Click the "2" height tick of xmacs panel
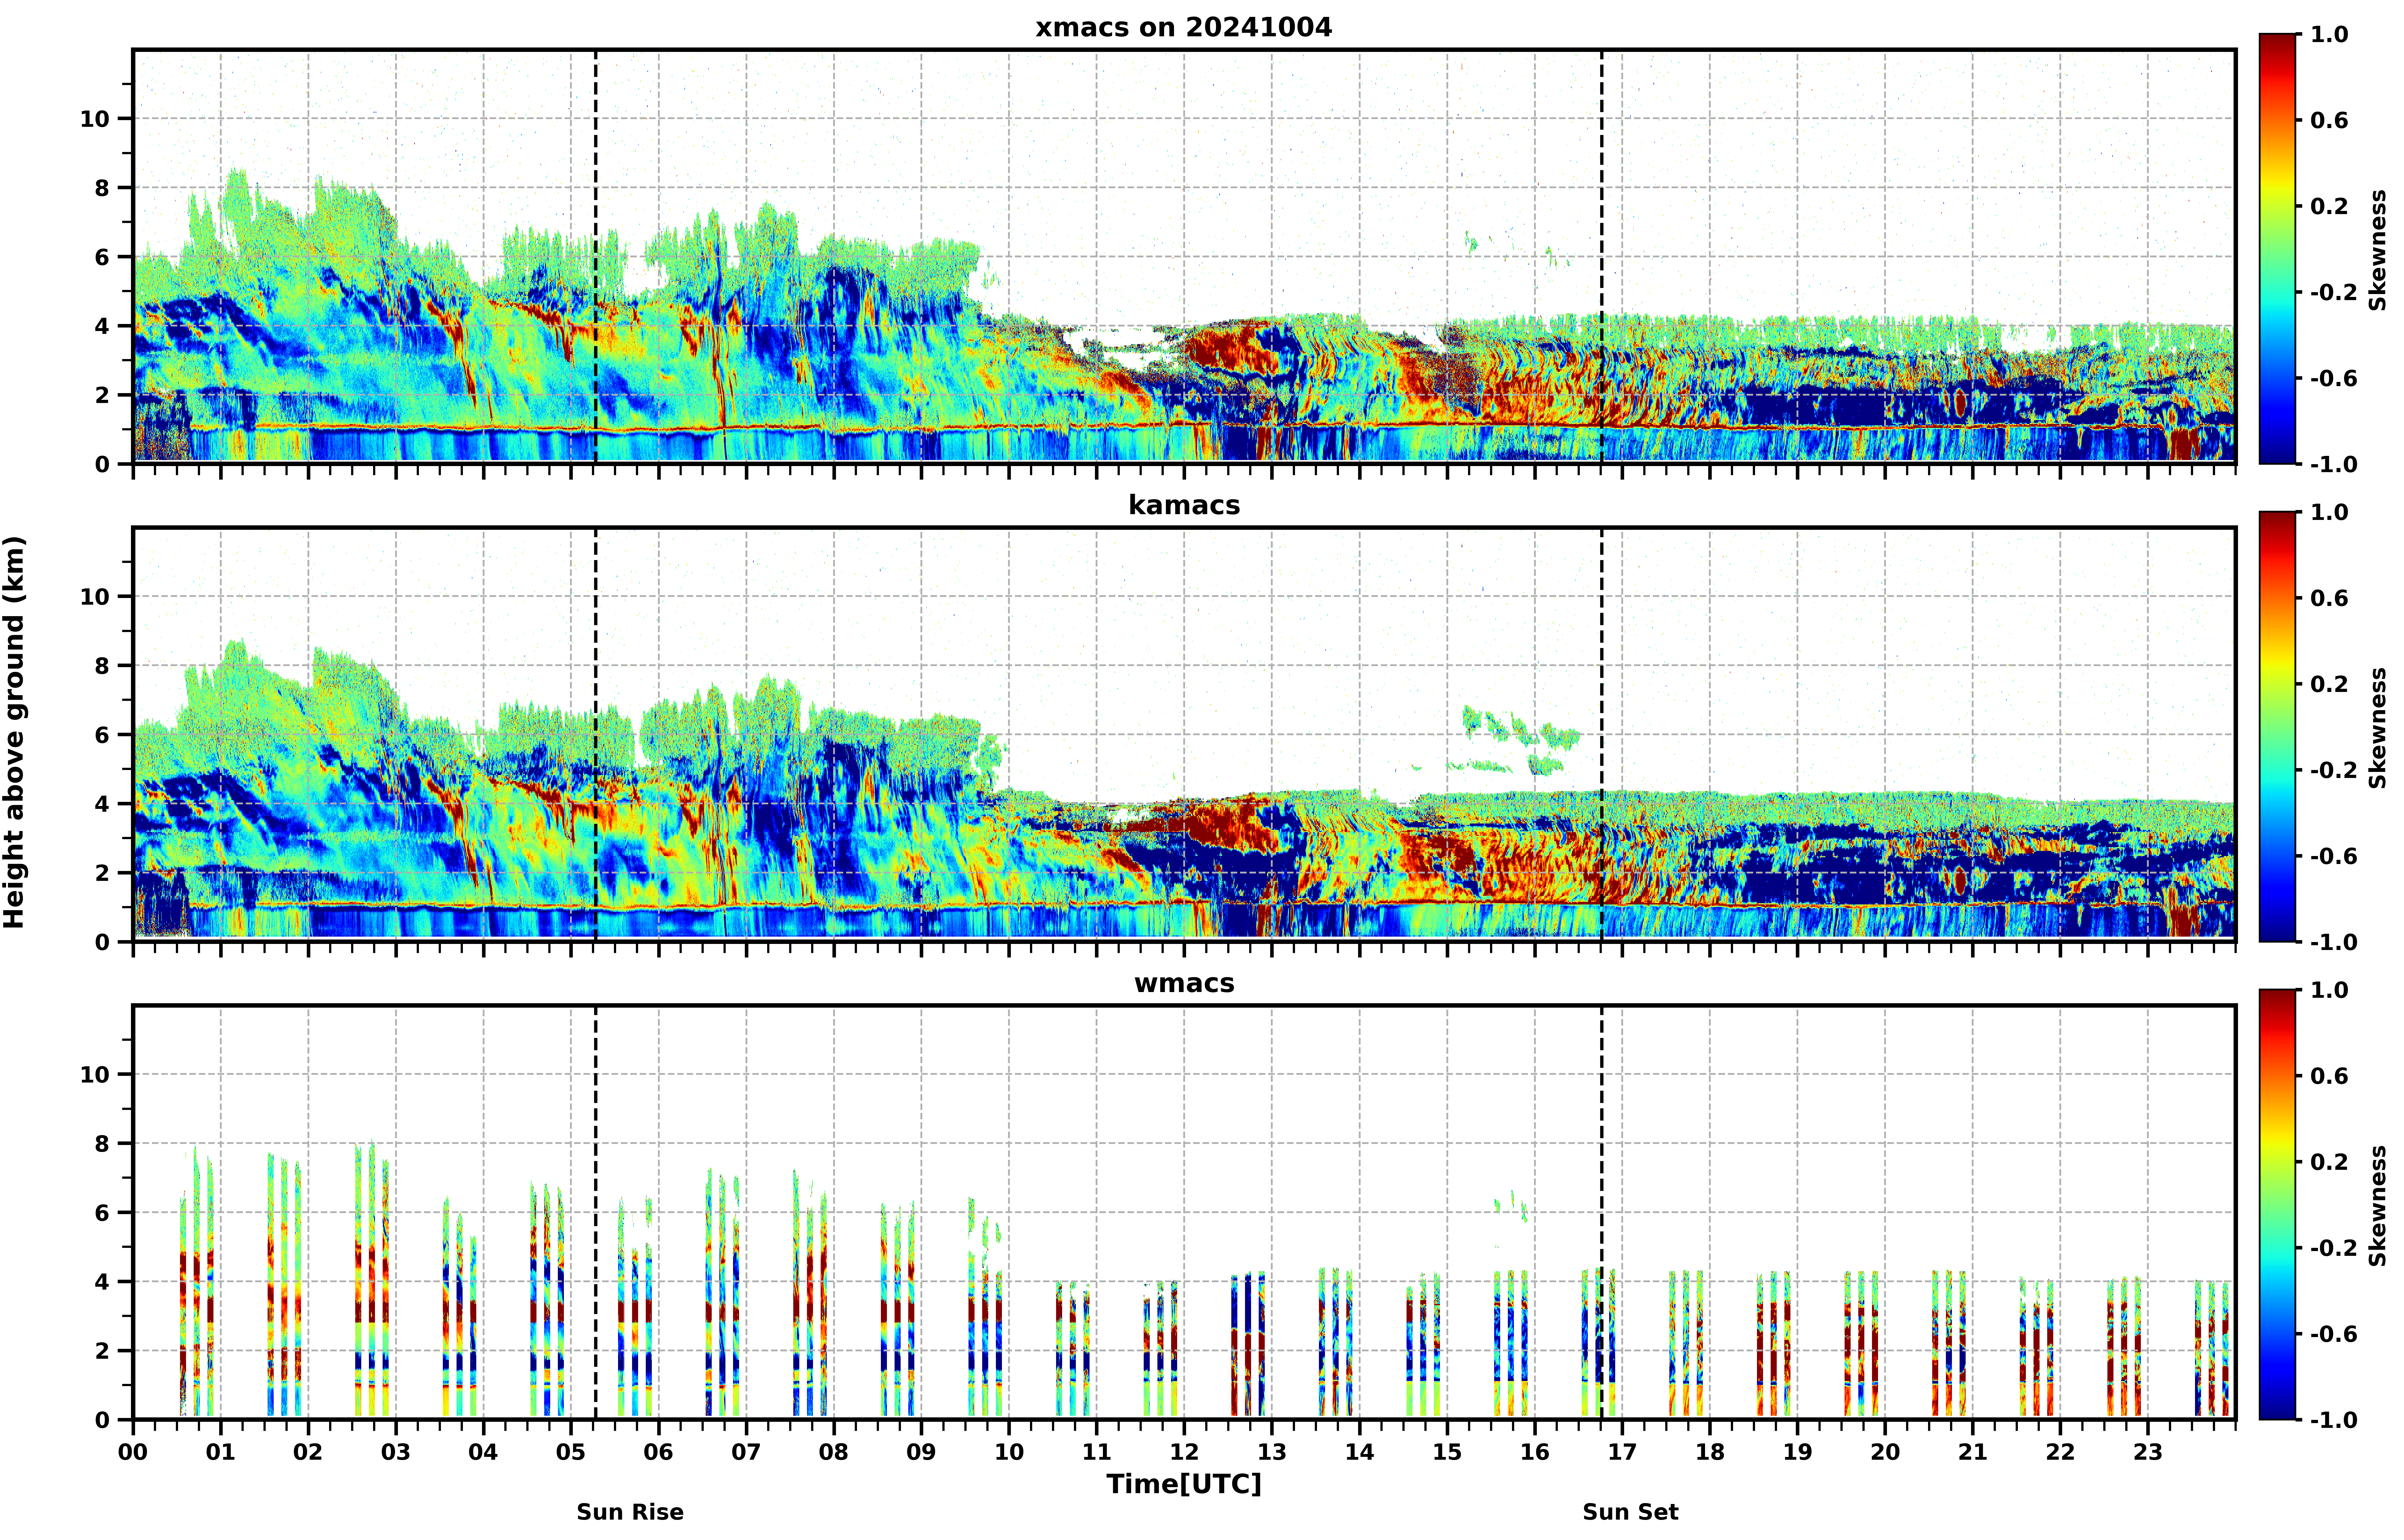Screen dimensions: 2404x1540 [102, 395]
